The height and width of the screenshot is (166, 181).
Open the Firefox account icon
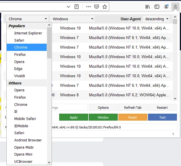pyautogui.click(x=166, y=7)
